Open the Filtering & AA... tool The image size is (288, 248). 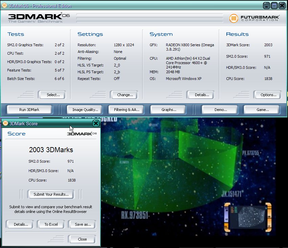tap(126, 110)
